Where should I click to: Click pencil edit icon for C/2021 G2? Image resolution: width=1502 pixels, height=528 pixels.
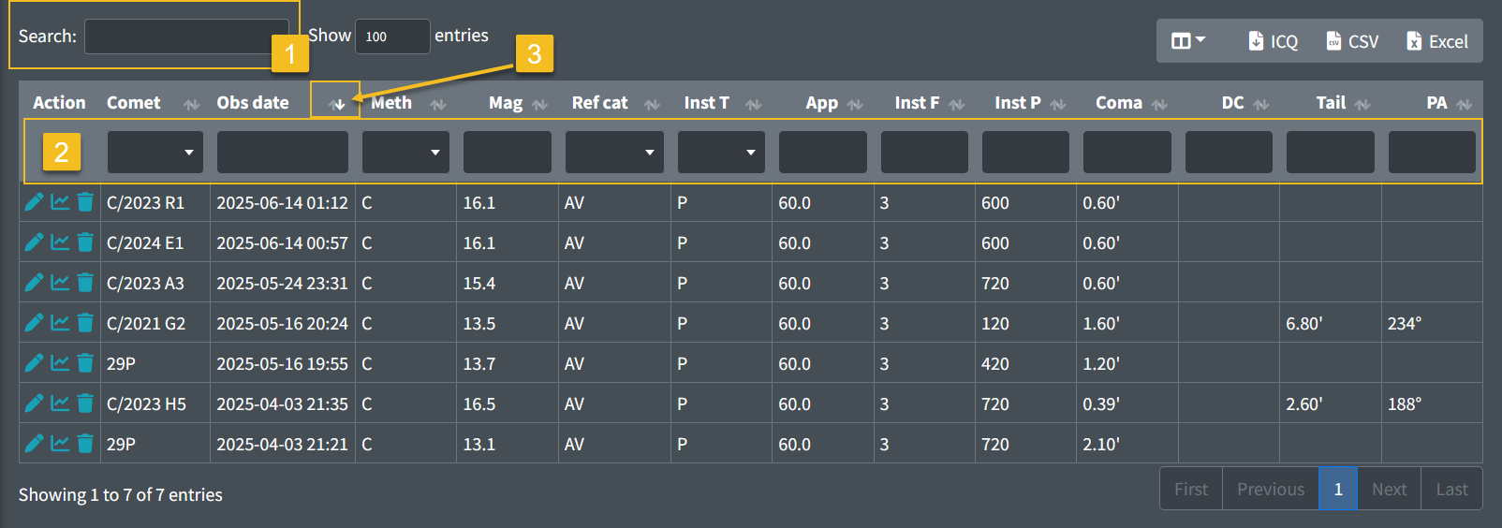[x=34, y=323]
